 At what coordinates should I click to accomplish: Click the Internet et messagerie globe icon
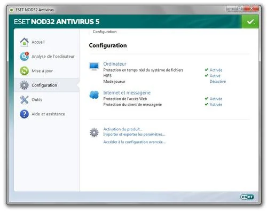coord(94,95)
